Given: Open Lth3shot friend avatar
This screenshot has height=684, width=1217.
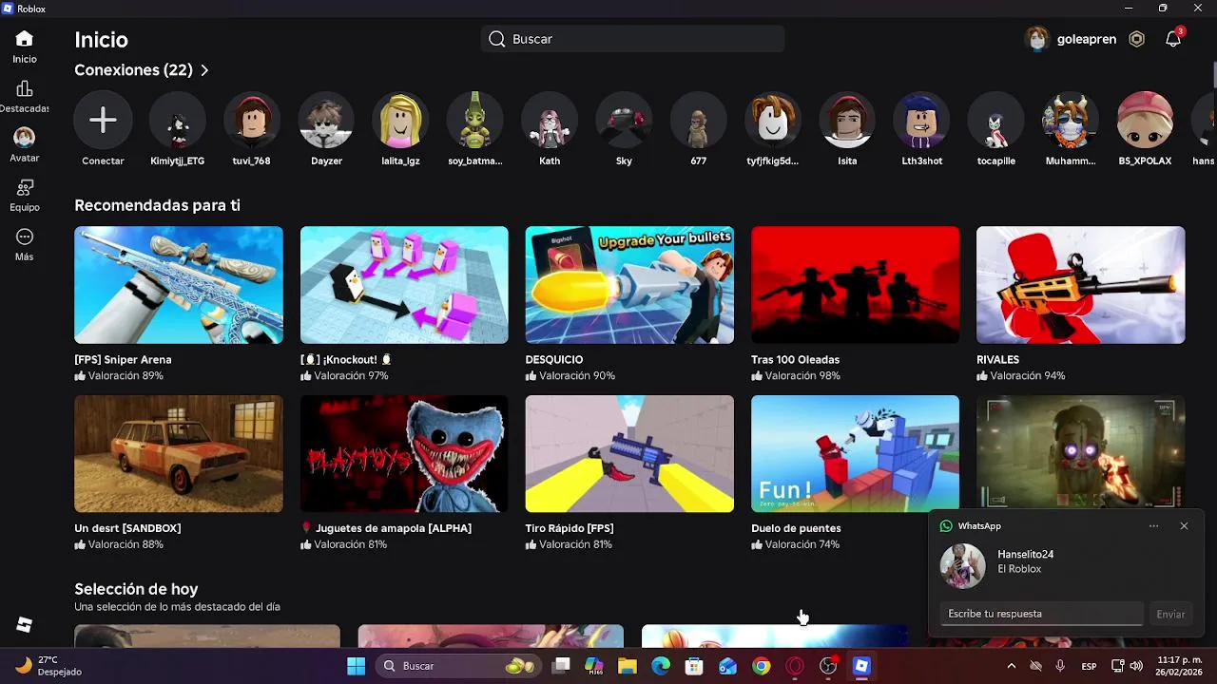Looking at the screenshot, I should tap(922, 121).
